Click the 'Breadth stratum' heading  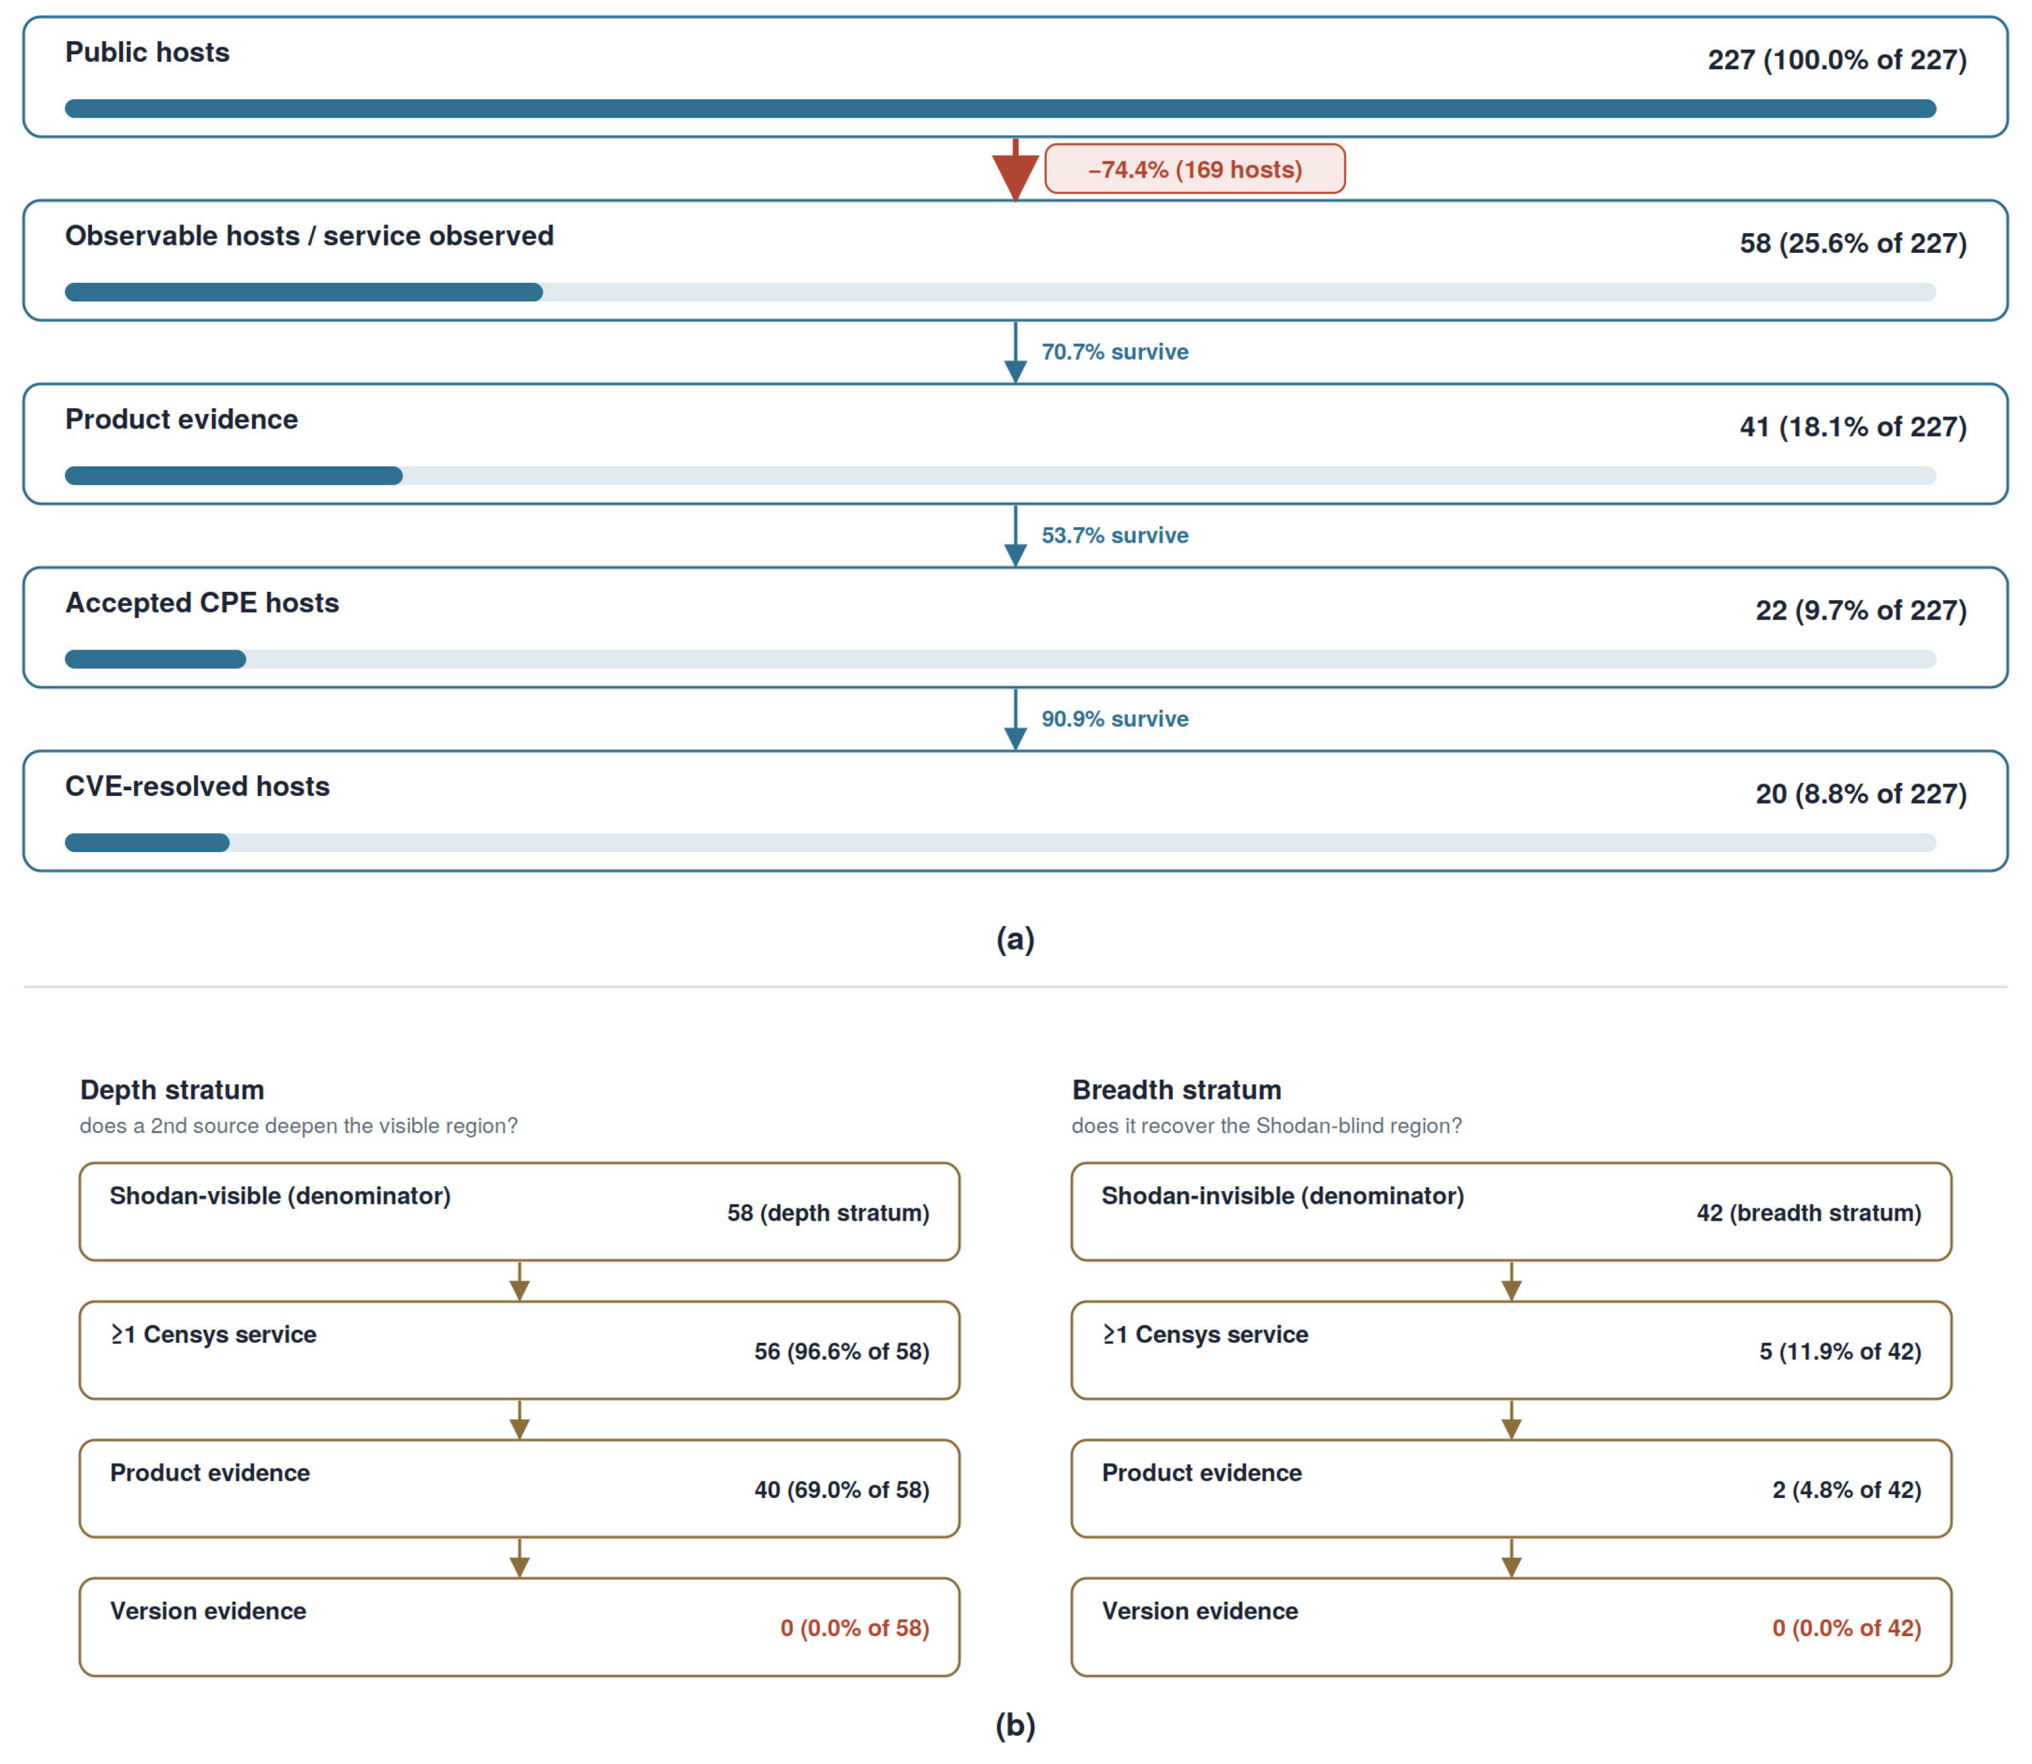1177,1090
